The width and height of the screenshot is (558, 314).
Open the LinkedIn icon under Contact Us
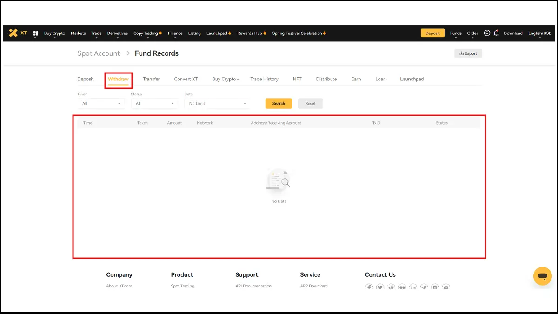413,287
